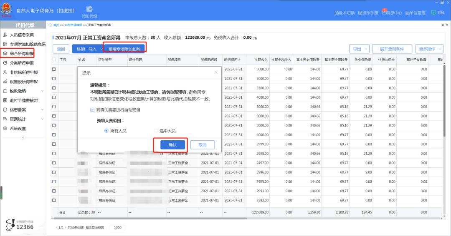Click the tax bureau logo emblem
This screenshot has height=236, width=451.
6,10
